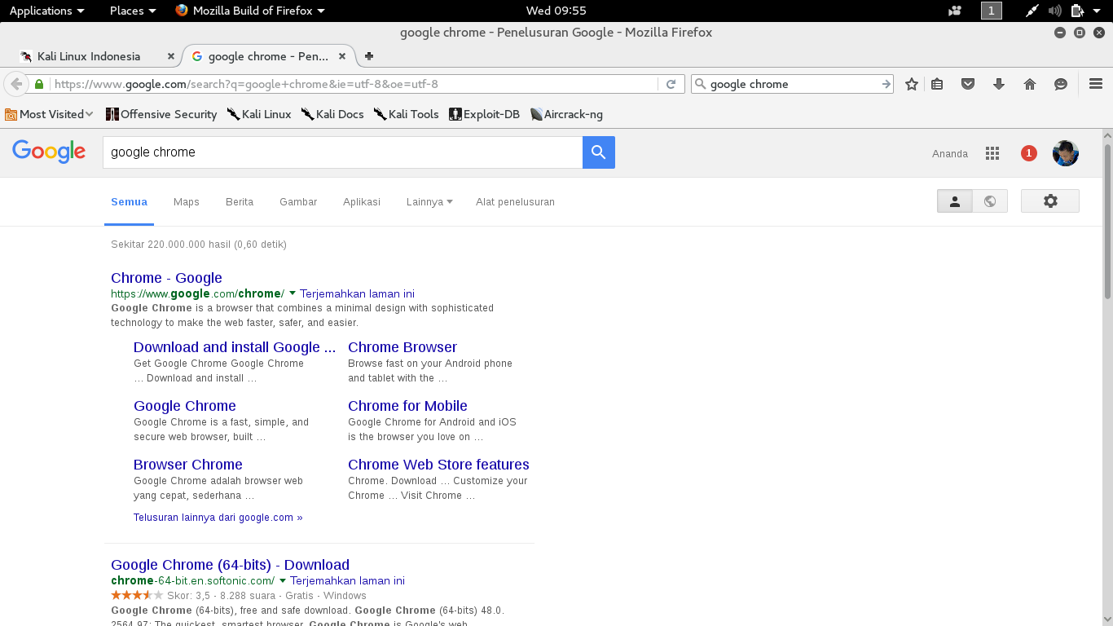The height and width of the screenshot is (626, 1113).
Task: Click the Firefox URL address bar
Action: tap(354, 84)
